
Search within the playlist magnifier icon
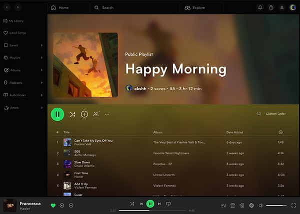coord(259,114)
